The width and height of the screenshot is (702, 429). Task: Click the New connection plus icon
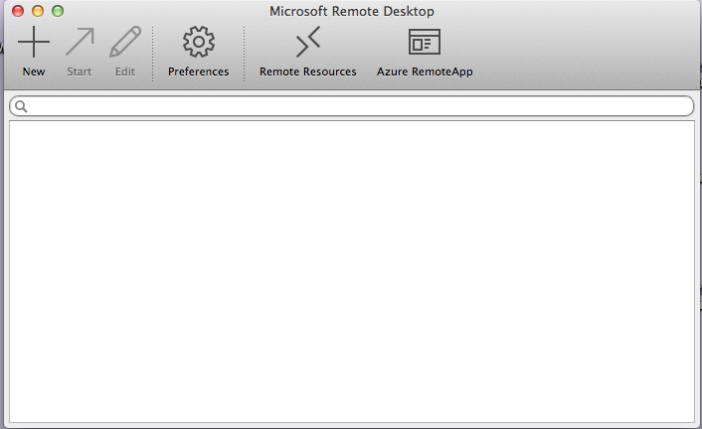[x=34, y=42]
